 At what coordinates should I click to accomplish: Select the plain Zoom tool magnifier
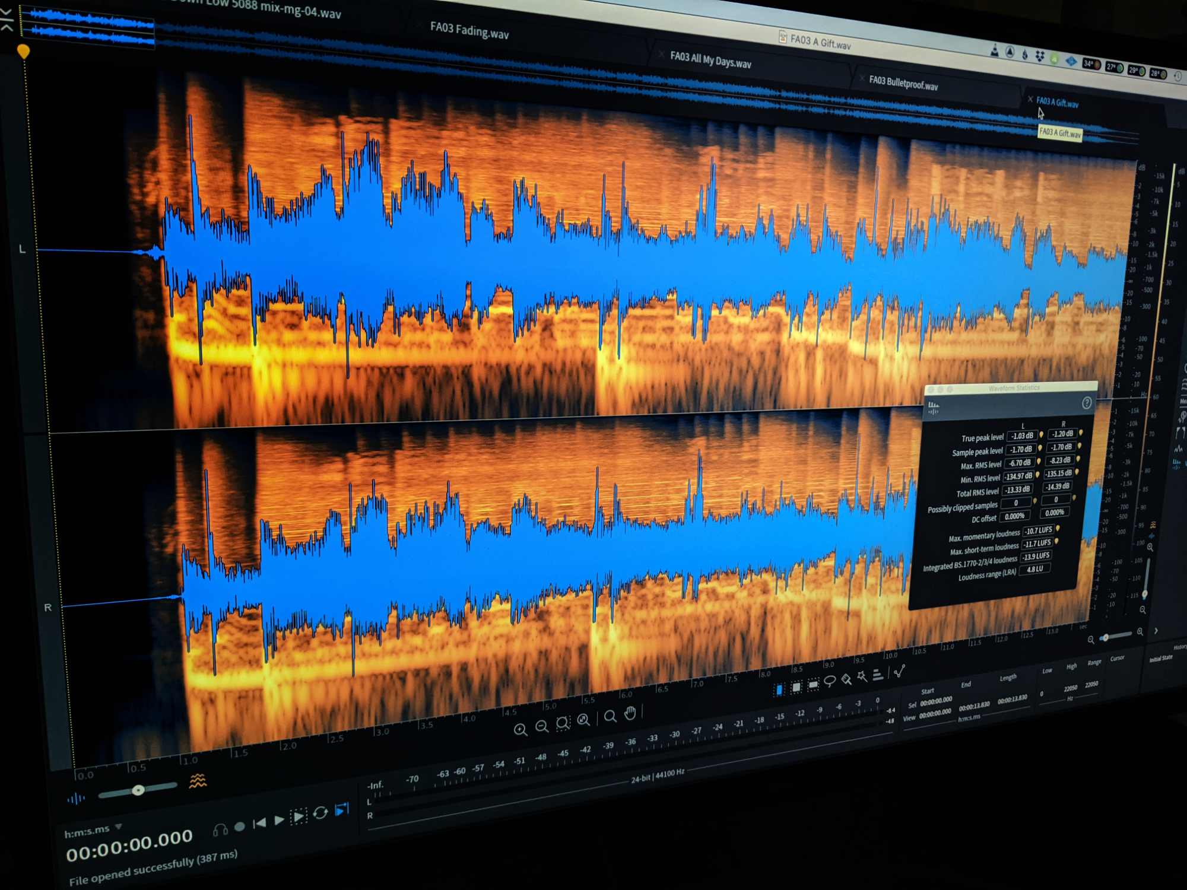[610, 716]
